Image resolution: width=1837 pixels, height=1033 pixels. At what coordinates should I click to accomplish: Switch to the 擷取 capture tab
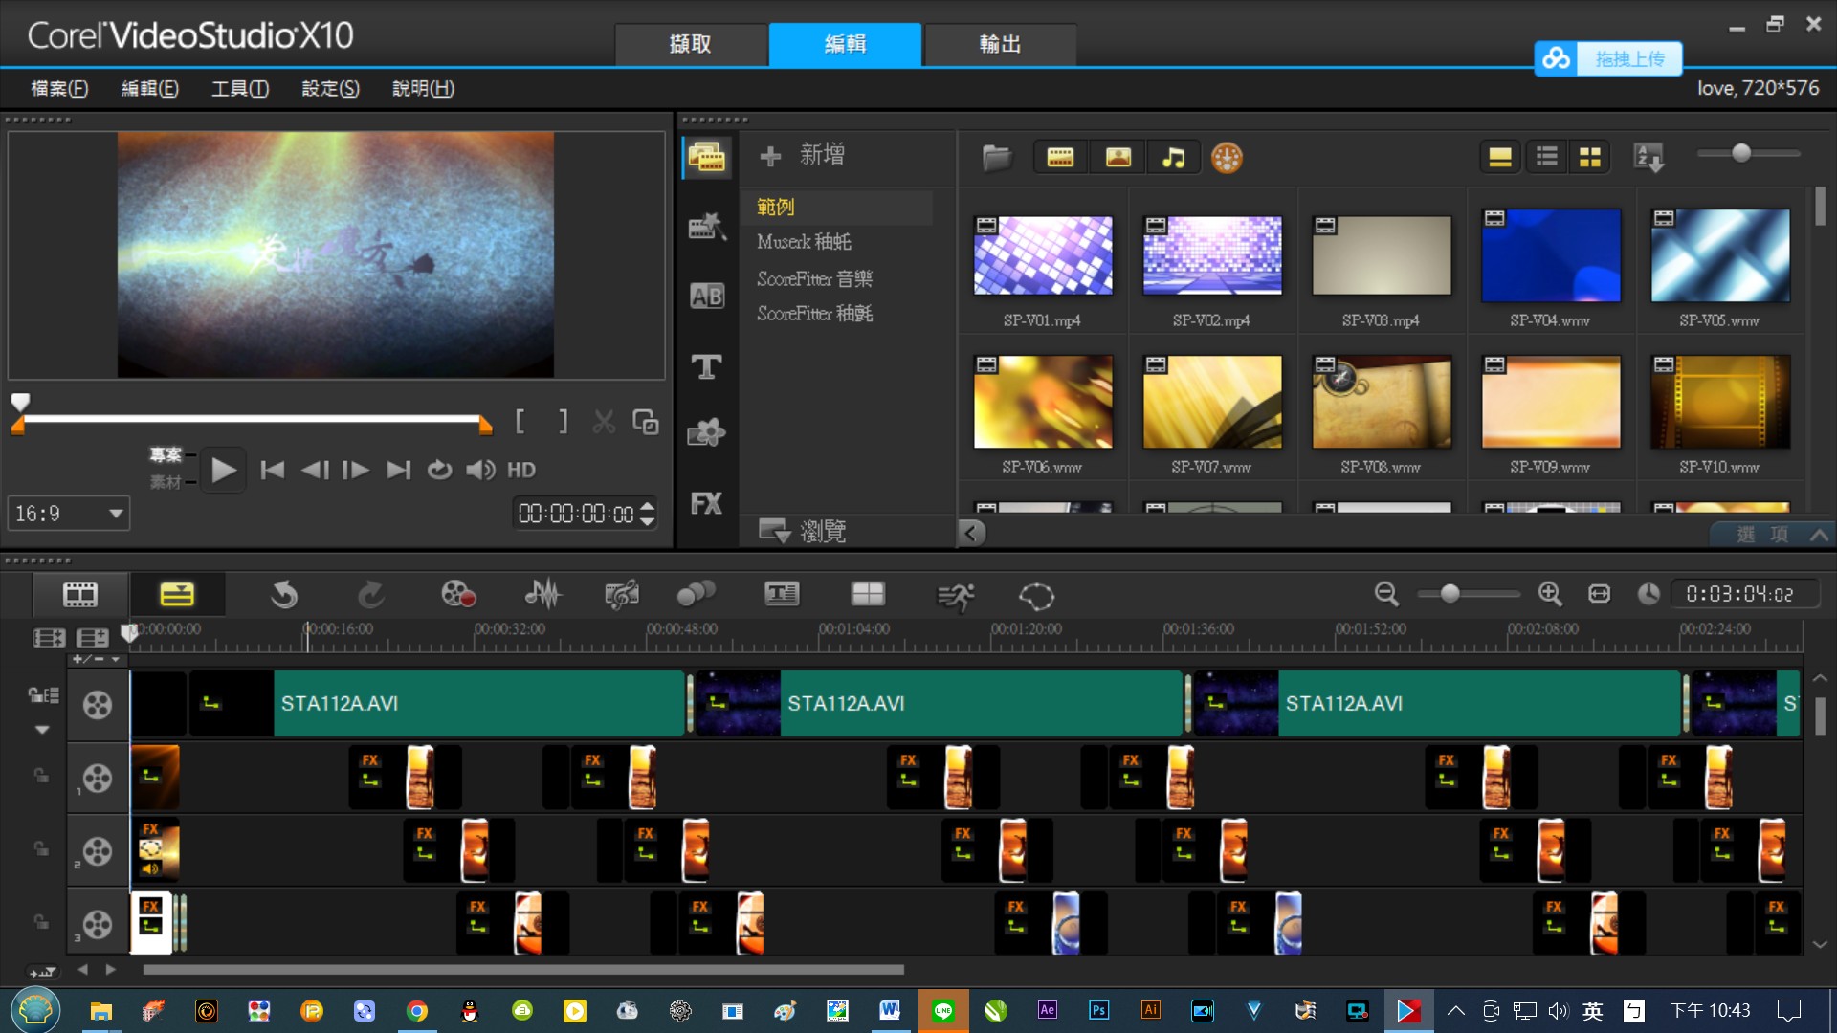coord(691,44)
